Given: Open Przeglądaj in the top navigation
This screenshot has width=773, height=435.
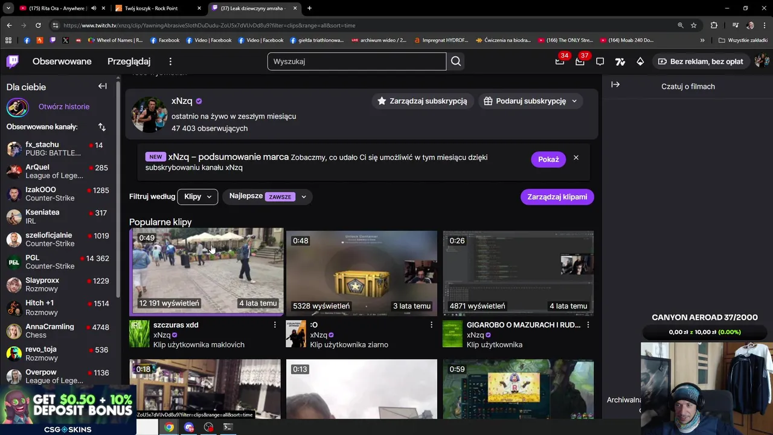Looking at the screenshot, I should click(x=129, y=62).
